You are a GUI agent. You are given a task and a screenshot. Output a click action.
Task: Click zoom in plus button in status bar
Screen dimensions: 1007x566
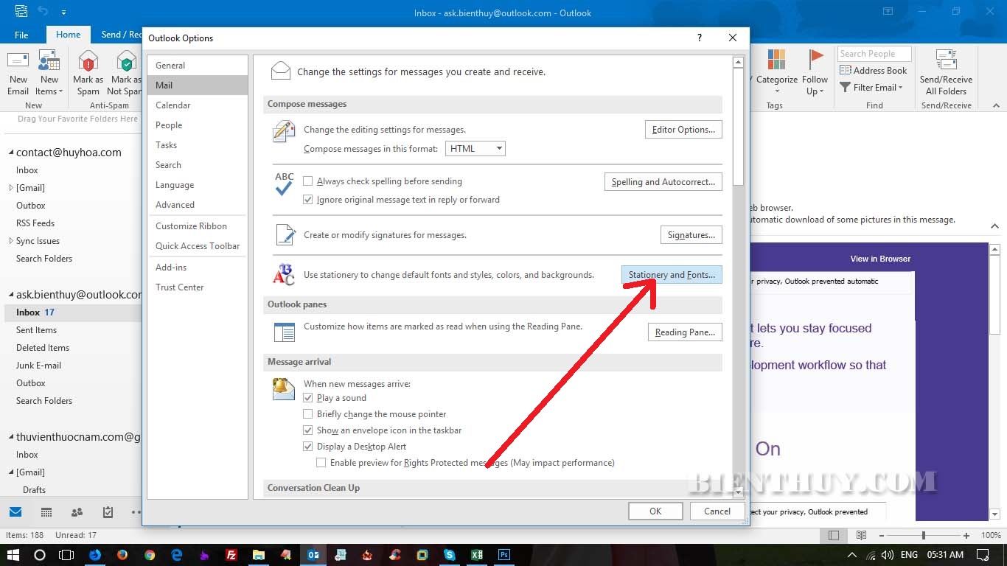click(x=966, y=536)
